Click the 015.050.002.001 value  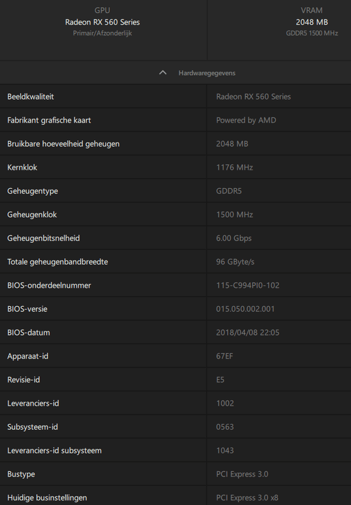coord(246,309)
